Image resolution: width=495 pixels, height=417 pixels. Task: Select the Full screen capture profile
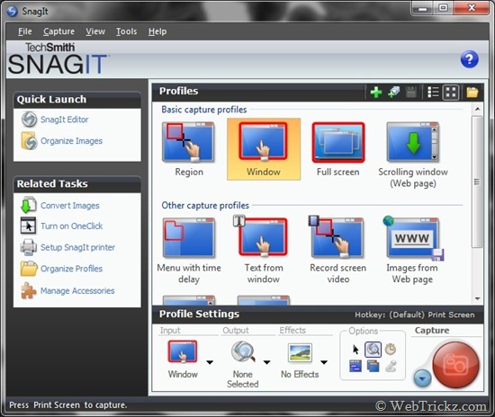pyautogui.click(x=338, y=149)
